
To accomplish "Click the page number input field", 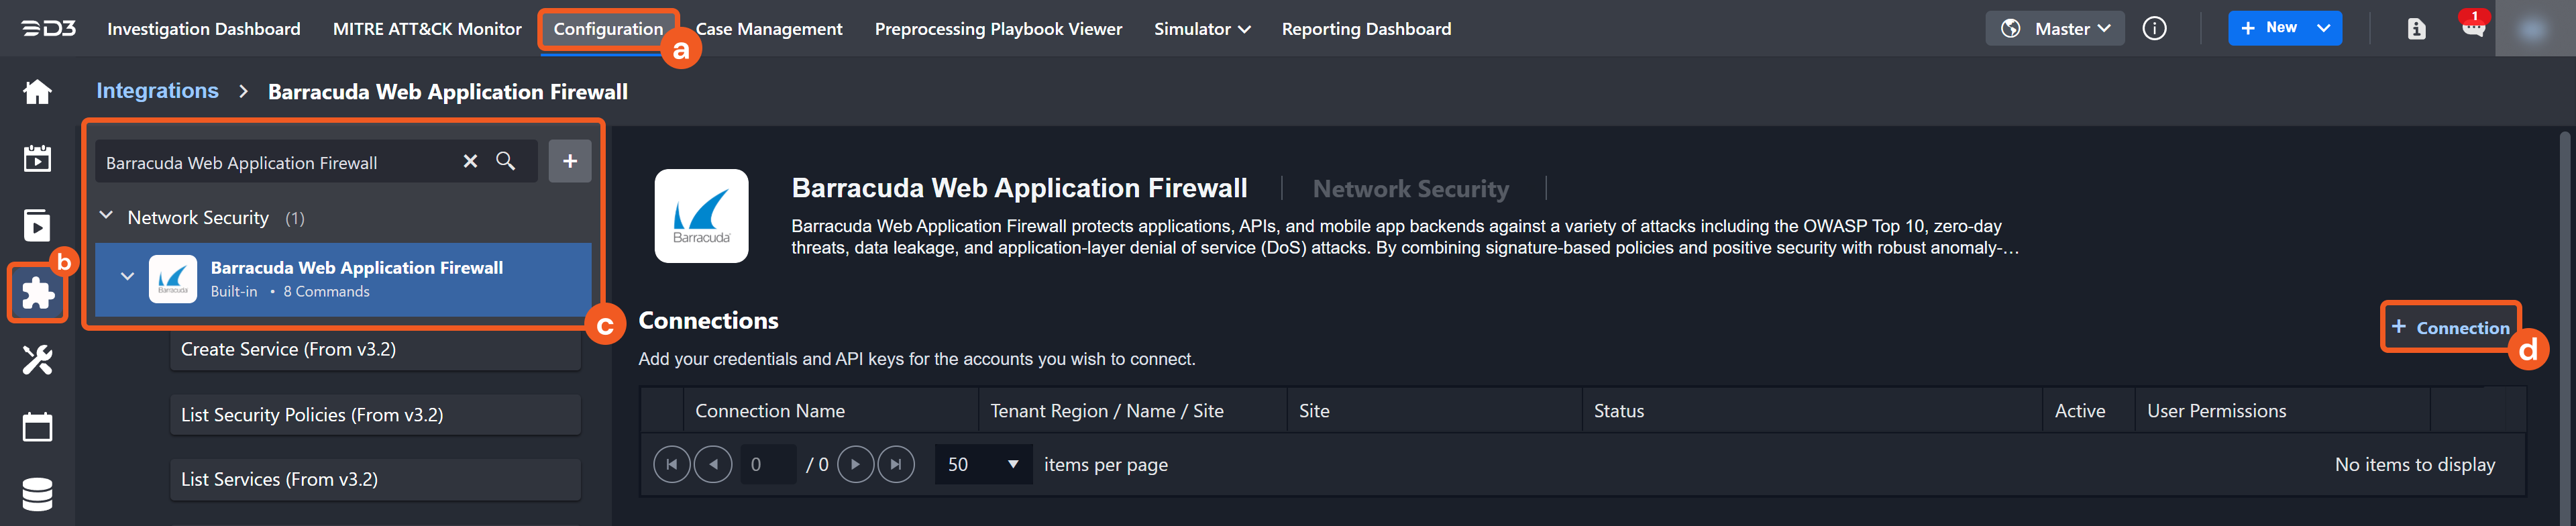I will [767, 464].
